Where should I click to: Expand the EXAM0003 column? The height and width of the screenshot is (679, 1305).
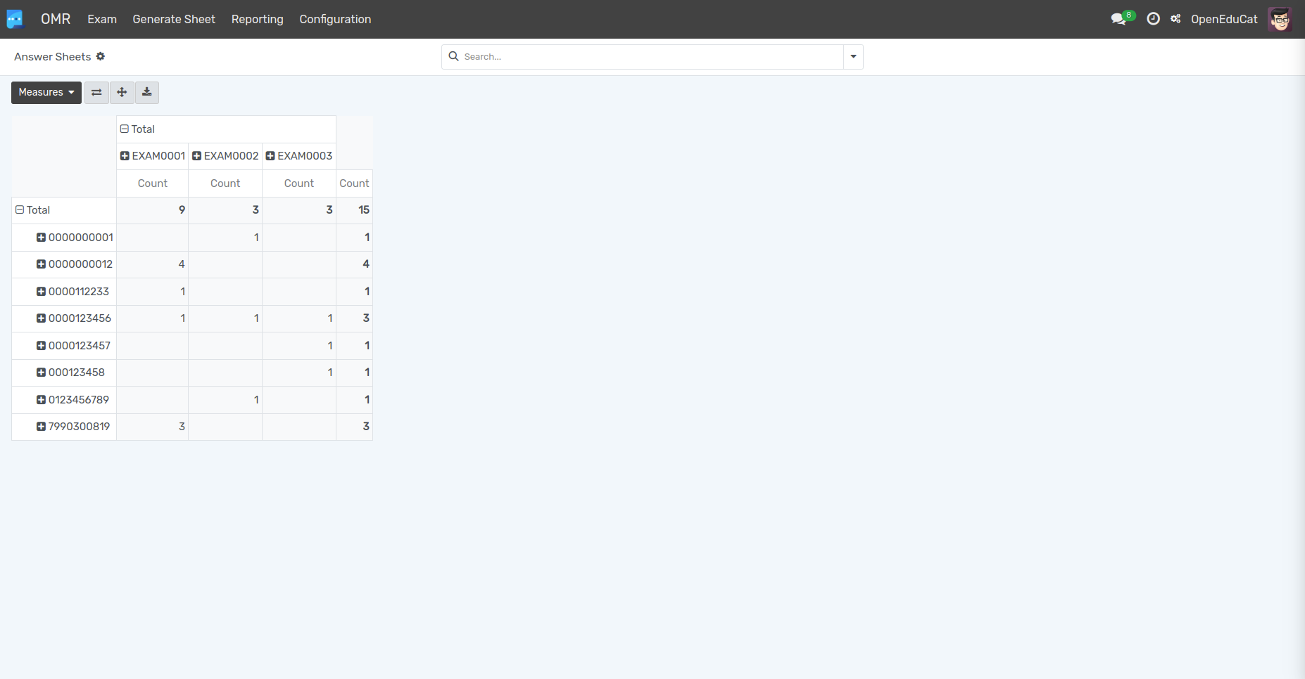point(299,156)
